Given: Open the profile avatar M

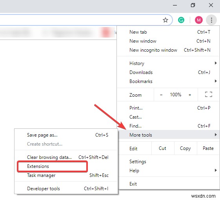Looking at the screenshot, I should pyautogui.click(x=199, y=20).
